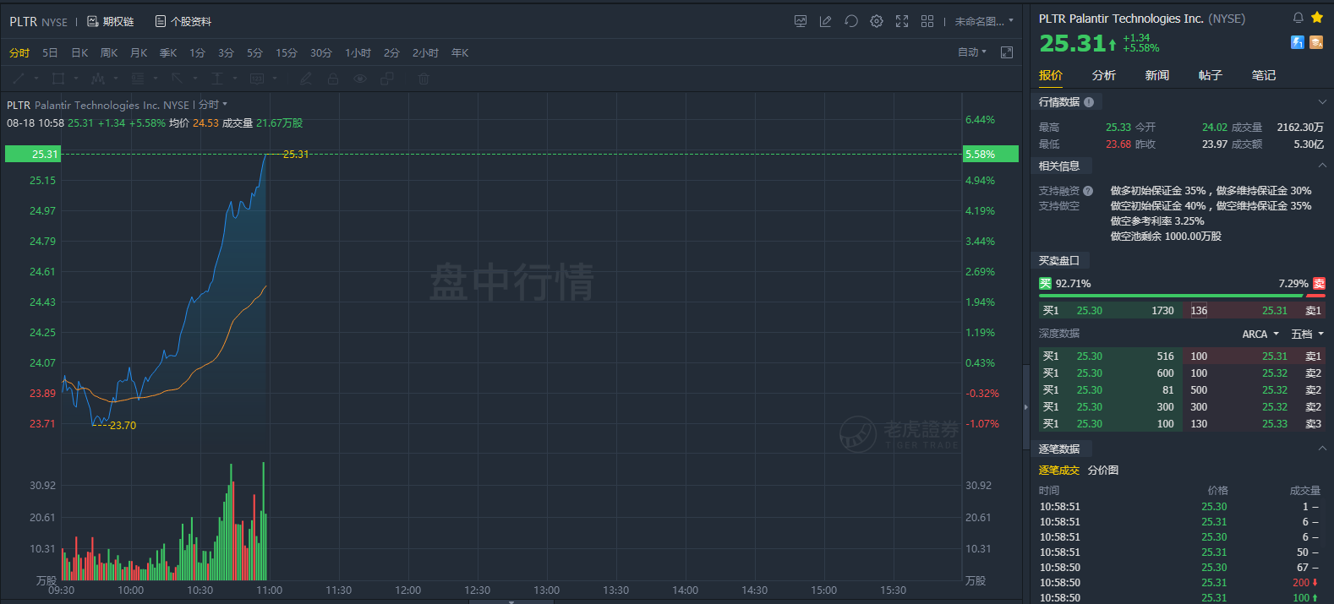Switch to the 报价 tab

(1051, 75)
